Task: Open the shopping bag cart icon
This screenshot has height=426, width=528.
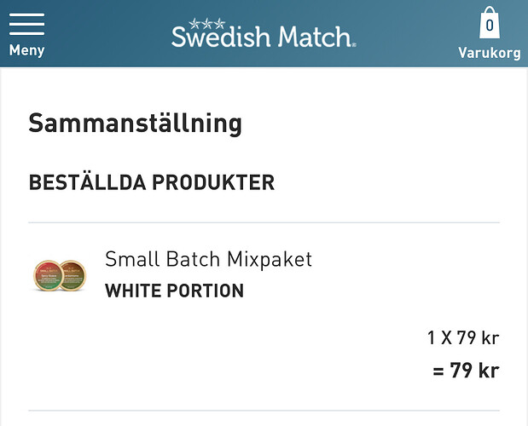Action: 490,24
